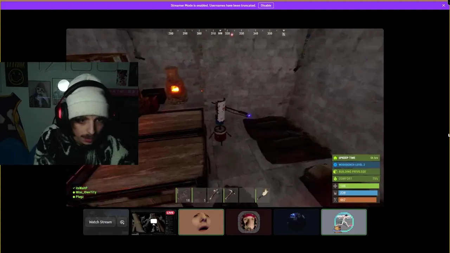Click the Building Privilege cube icon
This screenshot has width=450, height=253.
[x=335, y=172]
